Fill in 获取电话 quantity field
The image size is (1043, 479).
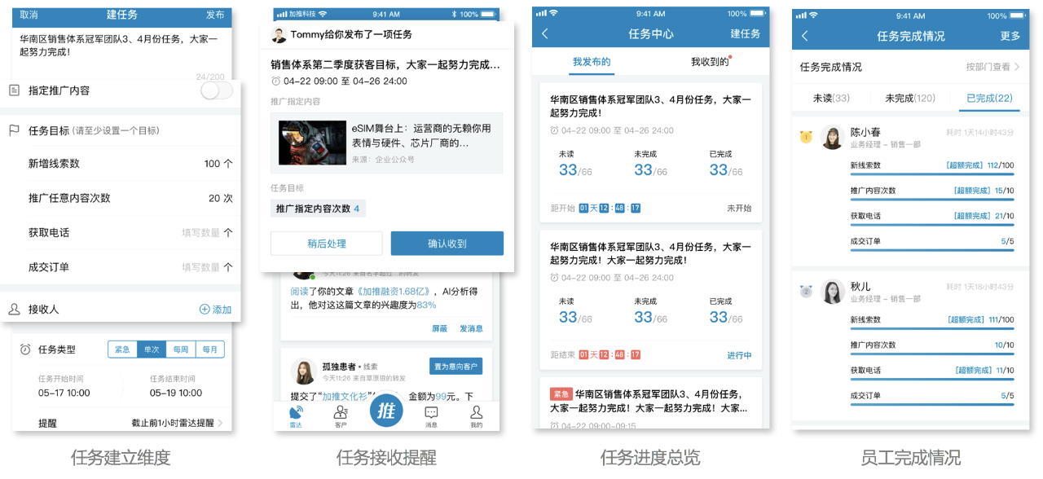(x=207, y=232)
